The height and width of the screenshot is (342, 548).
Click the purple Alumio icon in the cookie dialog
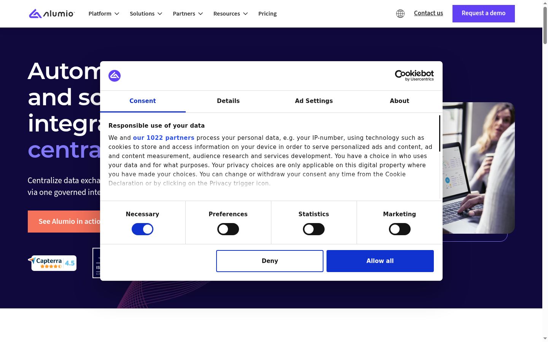pyautogui.click(x=115, y=76)
